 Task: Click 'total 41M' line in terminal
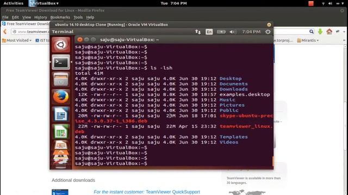[89, 73]
